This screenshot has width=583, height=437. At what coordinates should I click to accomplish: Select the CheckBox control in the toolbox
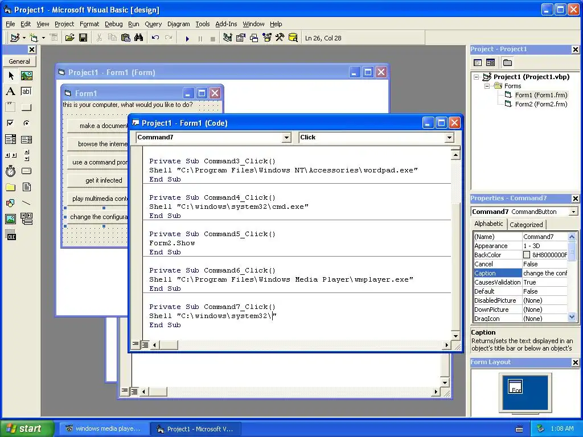(11, 123)
